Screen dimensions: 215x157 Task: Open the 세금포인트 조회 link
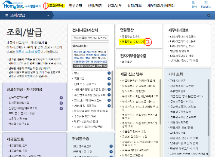click(18, 145)
